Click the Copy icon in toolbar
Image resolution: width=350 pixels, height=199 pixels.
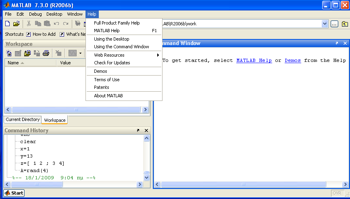pos(38,24)
